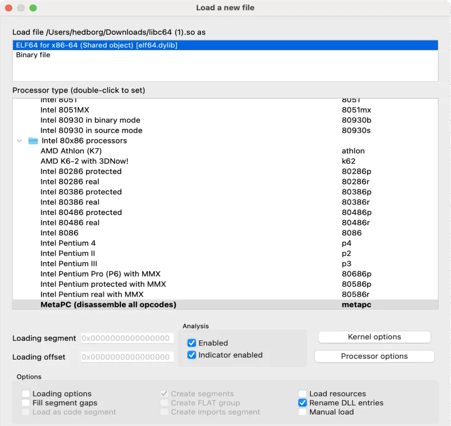The width and height of the screenshot is (451, 426).
Task: Choose Intel Pentium Pro (P6) with MMX
Action: pyautogui.click(x=225, y=274)
